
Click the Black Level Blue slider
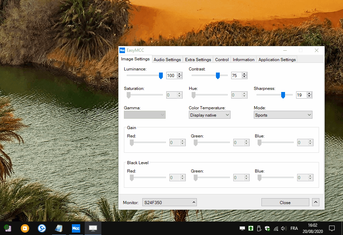(275, 177)
